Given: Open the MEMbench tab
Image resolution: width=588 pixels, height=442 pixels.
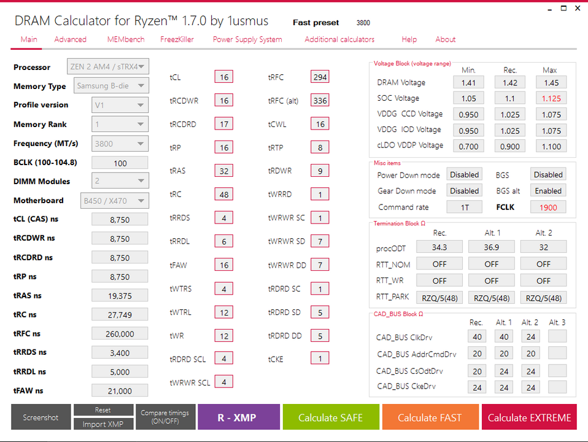Looking at the screenshot, I should point(126,39).
